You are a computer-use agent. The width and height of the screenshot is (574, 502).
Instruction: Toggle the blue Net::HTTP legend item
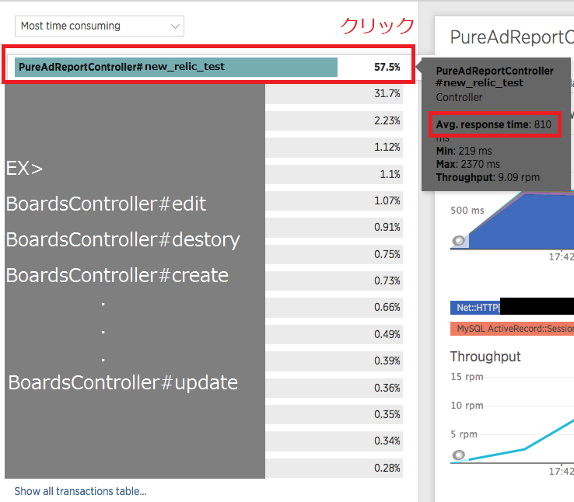[x=474, y=308]
